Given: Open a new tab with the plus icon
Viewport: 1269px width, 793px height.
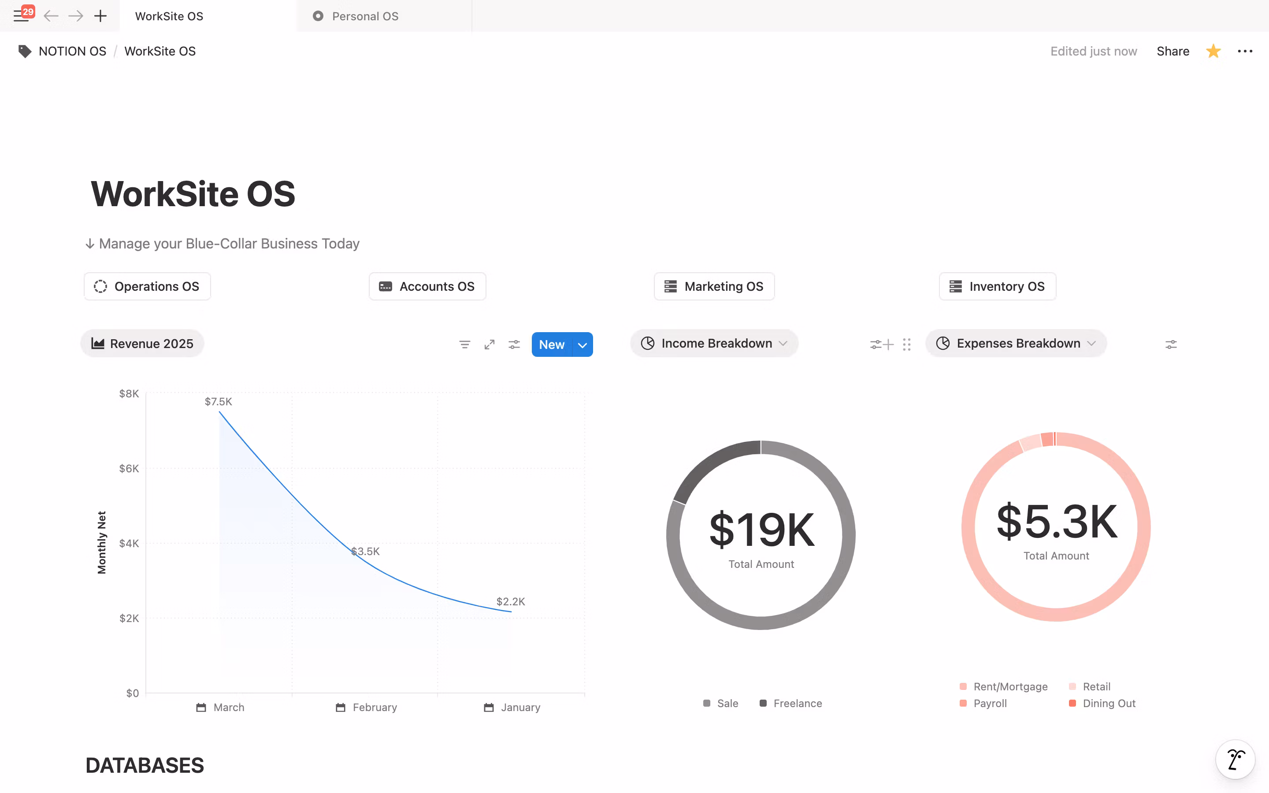Looking at the screenshot, I should 100,16.
